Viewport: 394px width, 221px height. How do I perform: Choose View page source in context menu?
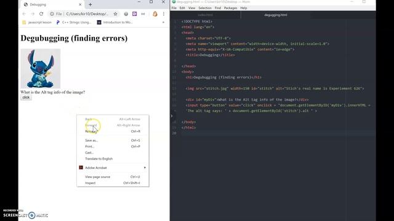(x=113, y=177)
